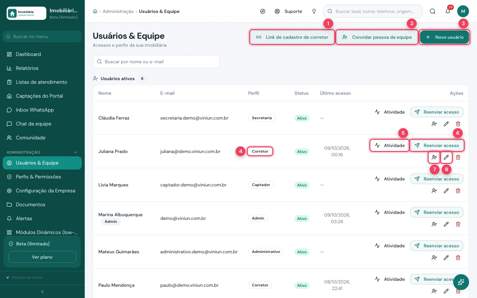Go to the home breadcrumb icon

95,11
